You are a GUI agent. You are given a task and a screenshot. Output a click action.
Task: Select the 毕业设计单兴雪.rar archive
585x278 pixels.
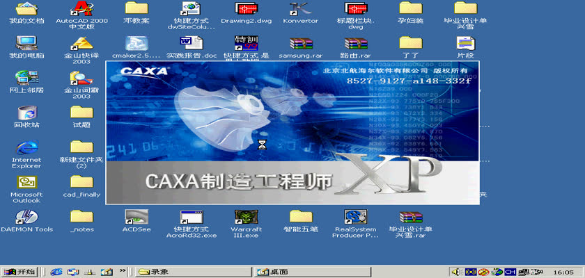(410, 223)
